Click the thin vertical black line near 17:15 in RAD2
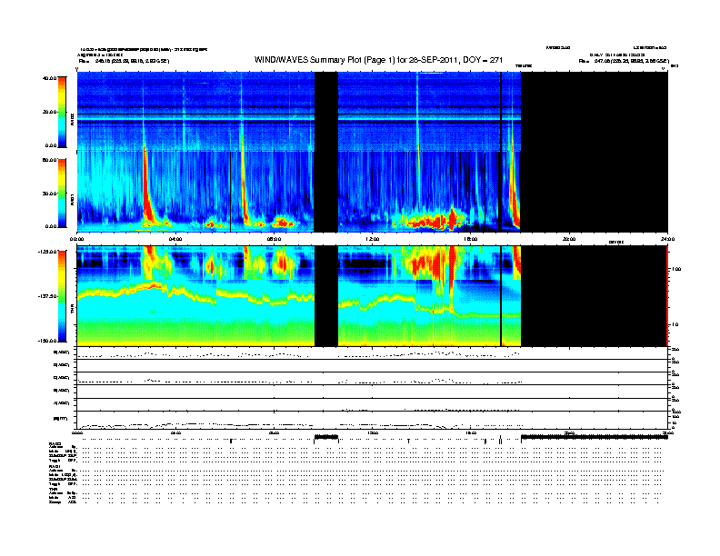720x556 pixels. click(x=501, y=112)
